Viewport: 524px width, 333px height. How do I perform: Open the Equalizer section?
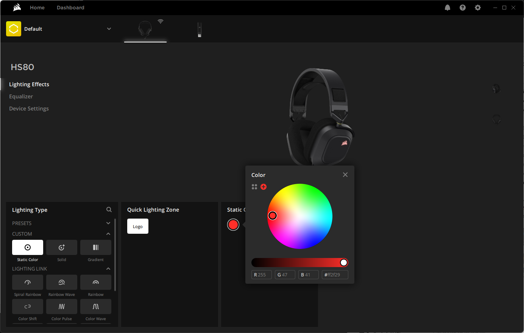[21, 96]
